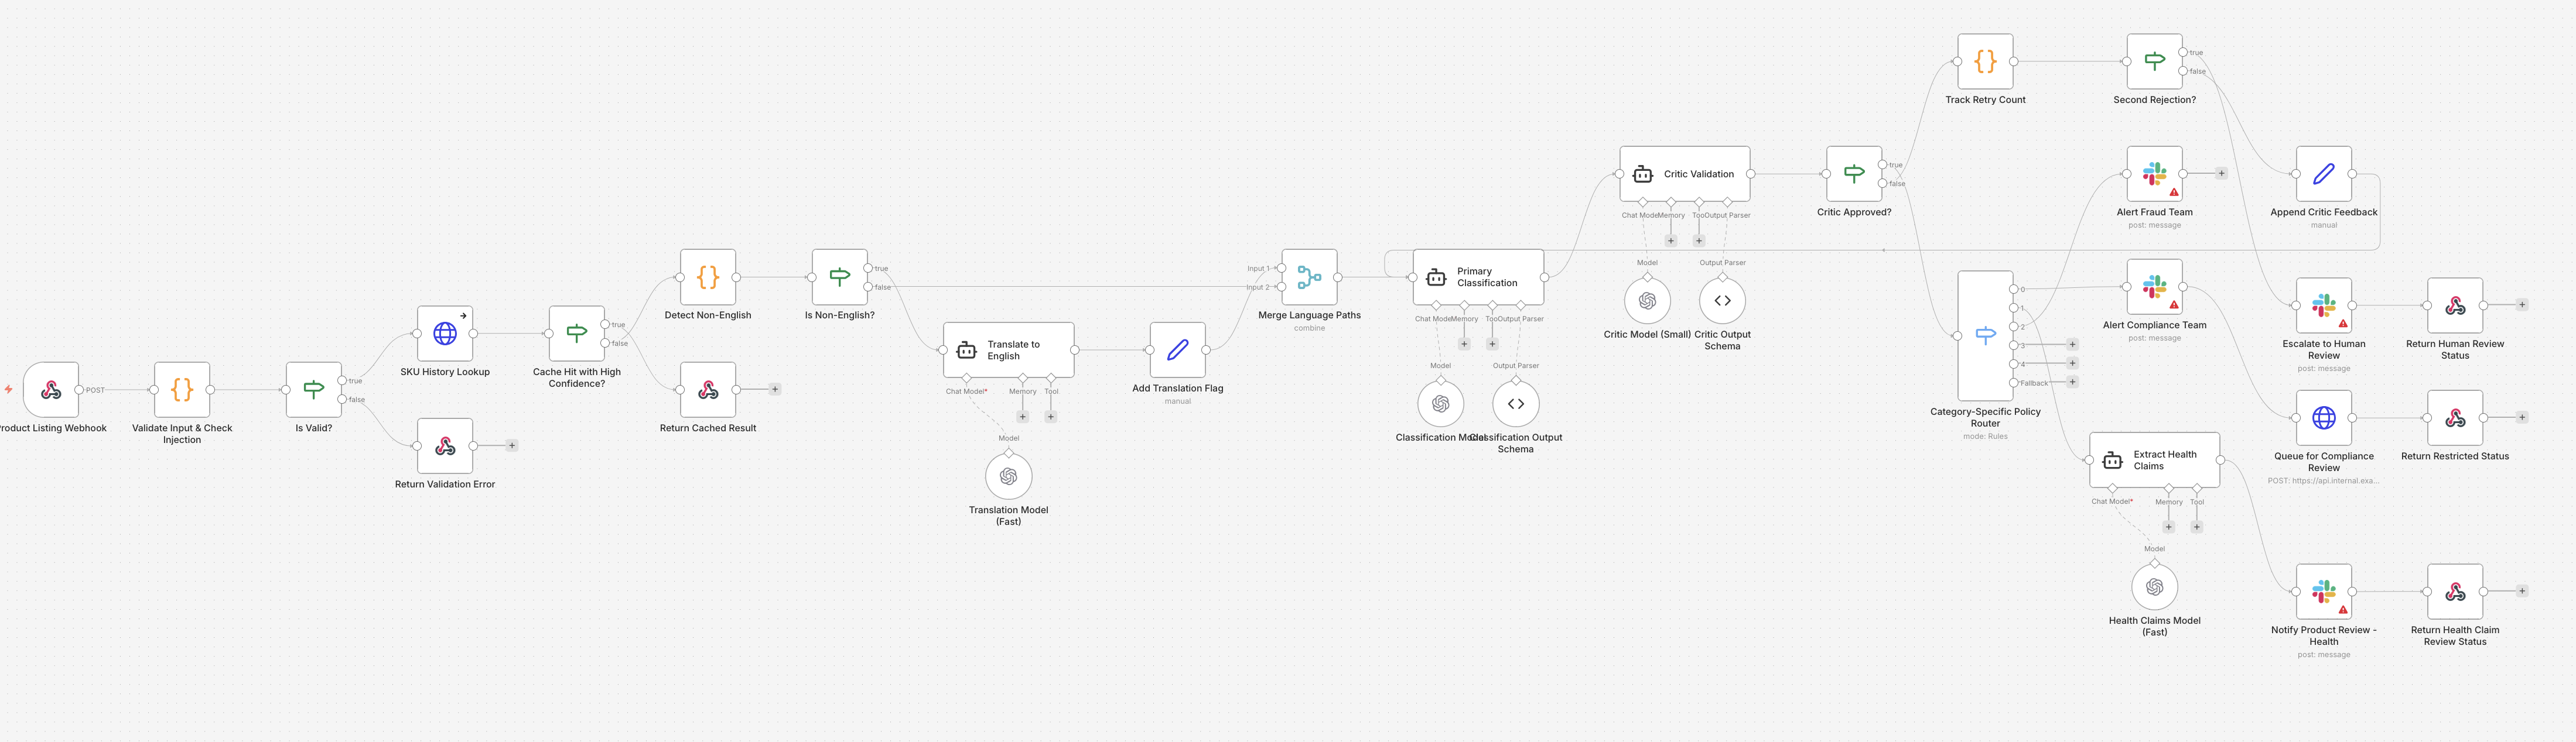Screen dimensions: 2576x742
Task: Select the Critic Model (Small) node
Action: coord(1646,300)
